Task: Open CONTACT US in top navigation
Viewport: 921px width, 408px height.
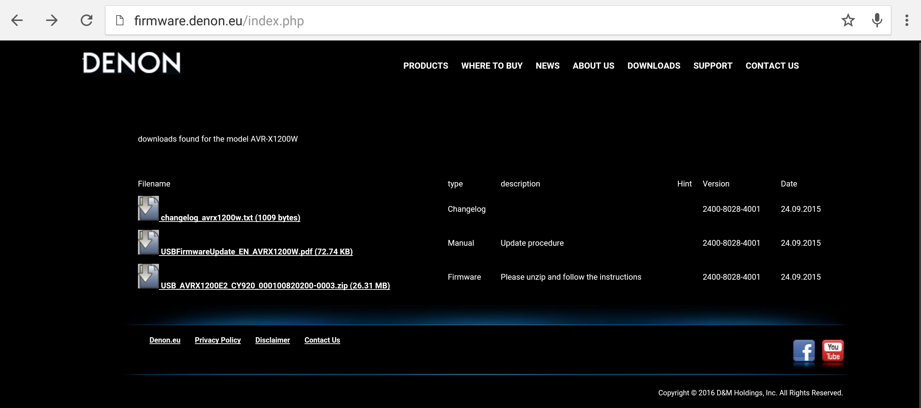Action: click(772, 66)
